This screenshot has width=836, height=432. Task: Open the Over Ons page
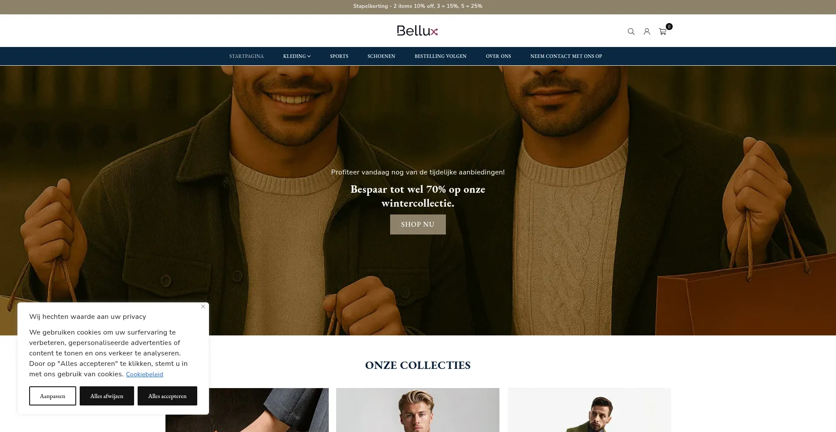pos(499,56)
